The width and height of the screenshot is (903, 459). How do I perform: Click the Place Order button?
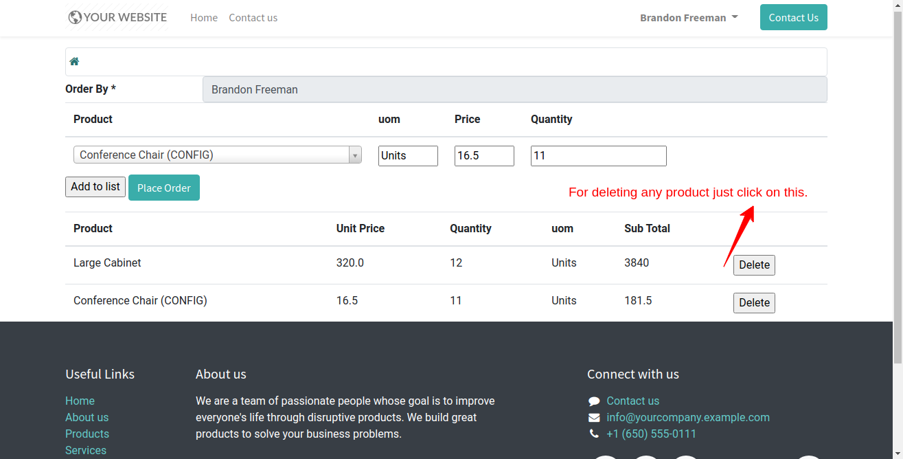click(x=164, y=188)
